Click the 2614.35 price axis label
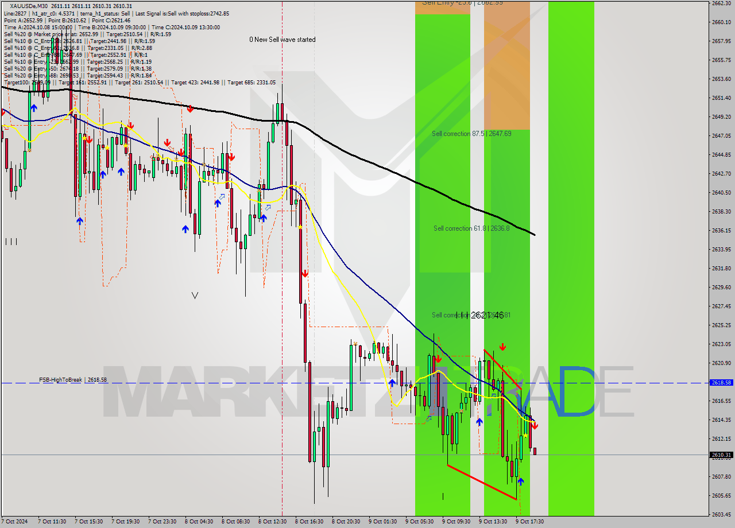 tap(721, 420)
